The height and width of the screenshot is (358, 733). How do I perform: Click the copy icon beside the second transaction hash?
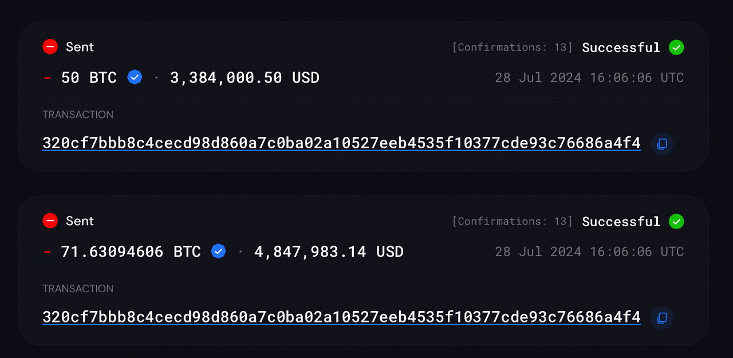[x=661, y=318]
